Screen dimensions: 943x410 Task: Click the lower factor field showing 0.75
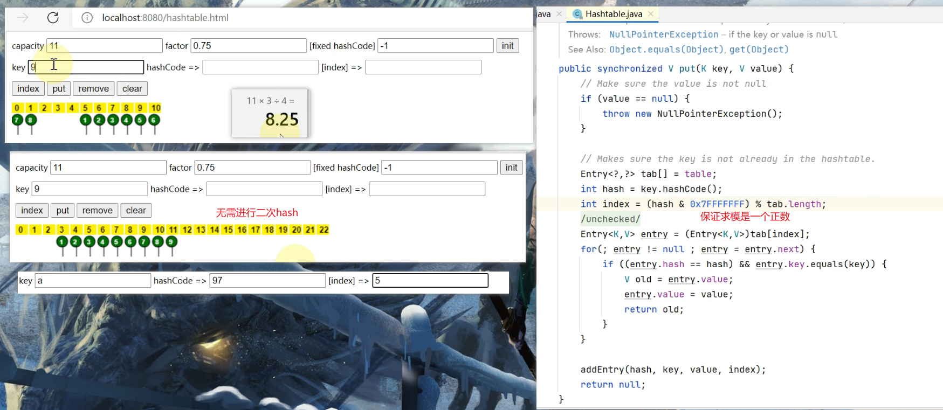click(x=252, y=168)
